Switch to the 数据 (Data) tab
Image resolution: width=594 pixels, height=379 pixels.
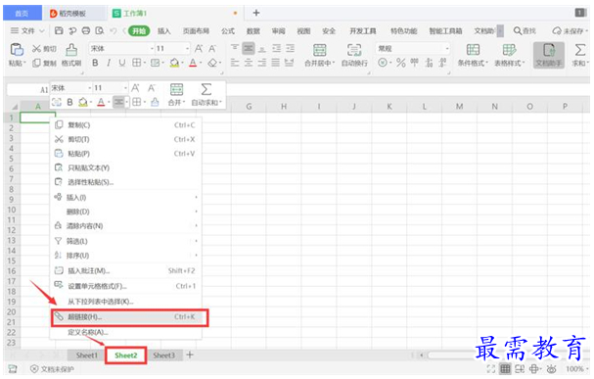tap(253, 31)
